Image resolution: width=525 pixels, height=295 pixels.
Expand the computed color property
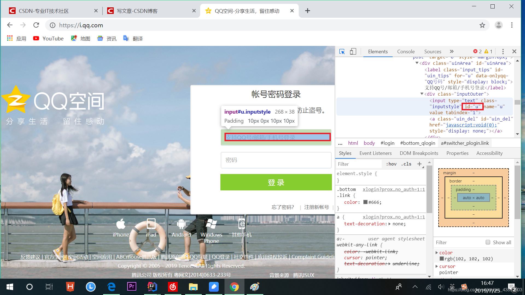pos(437,253)
